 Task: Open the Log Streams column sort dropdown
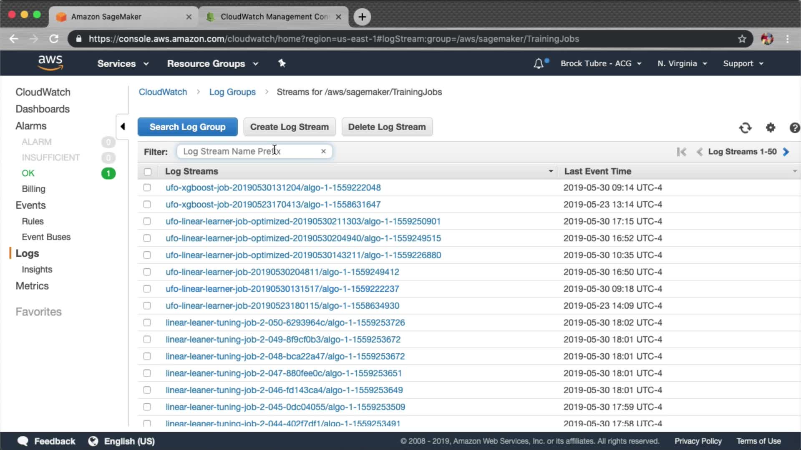coord(551,171)
